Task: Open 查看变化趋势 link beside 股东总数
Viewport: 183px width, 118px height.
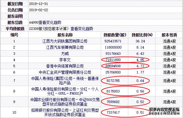Action: (50, 22)
